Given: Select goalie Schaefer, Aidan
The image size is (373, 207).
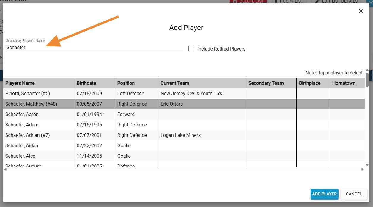Looking at the screenshot, I should [184, 145].
